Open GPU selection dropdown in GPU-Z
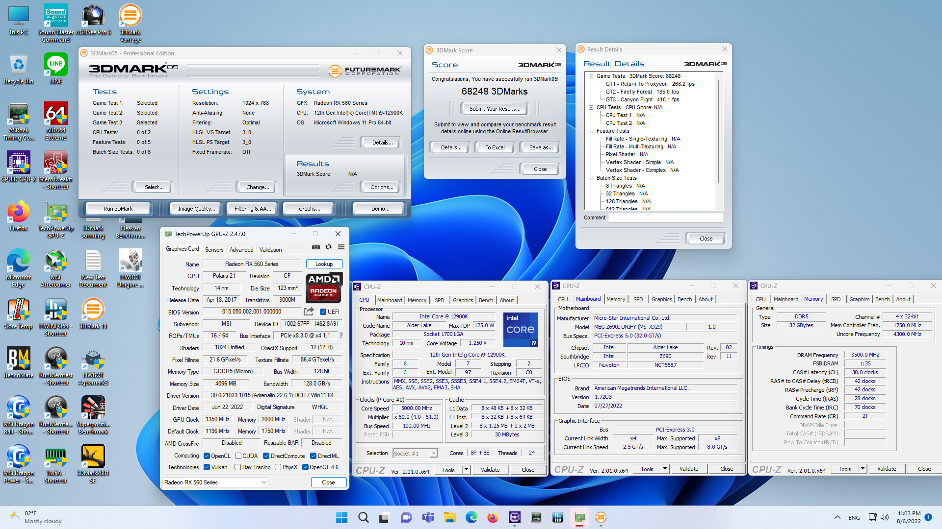The image size is (942, 529). tap(215, 482)
